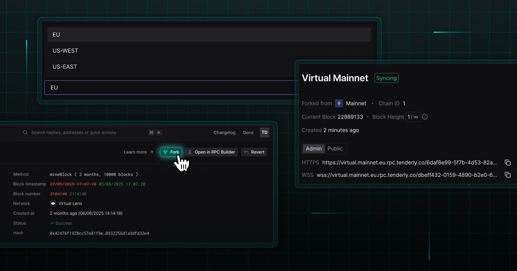Click the Chain ID value 1
Screen dimensions: 517x271
pos(404,103)
